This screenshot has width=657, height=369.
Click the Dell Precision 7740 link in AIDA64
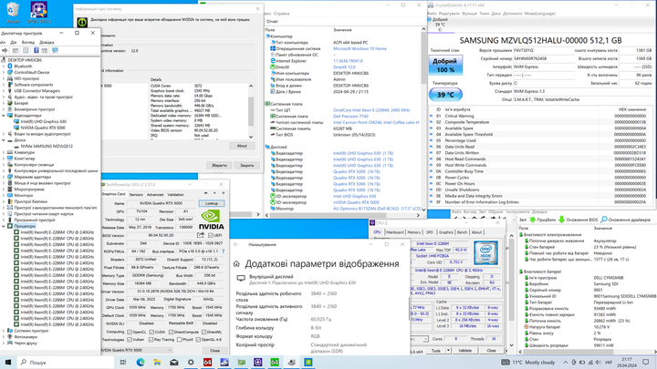[350, 117]
